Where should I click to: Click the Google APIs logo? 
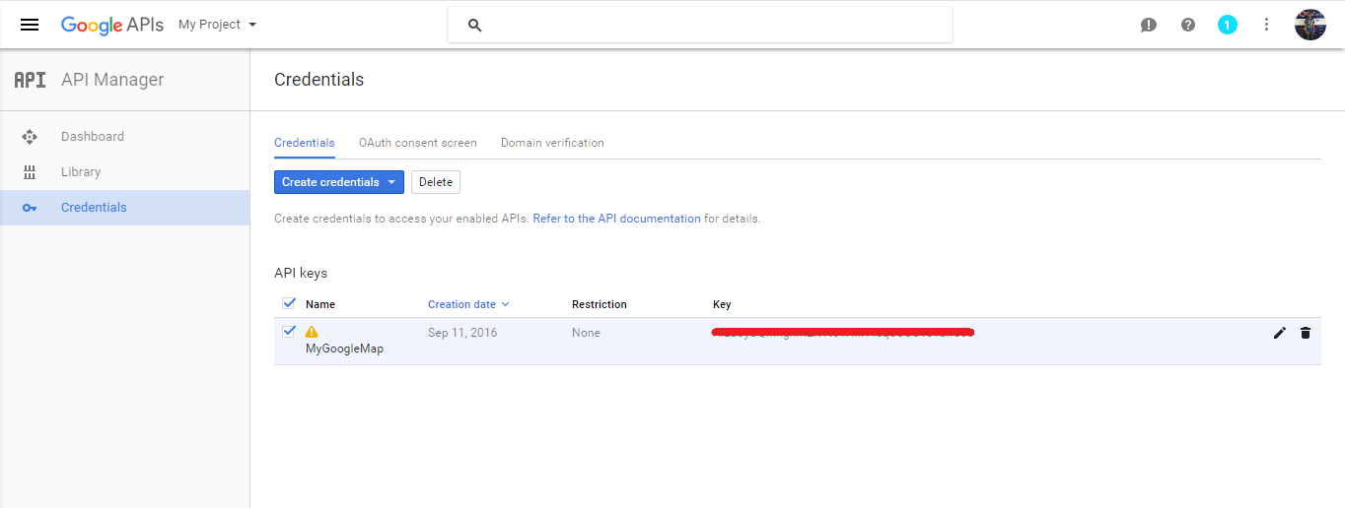pyautogui.click(x=112, y=25)
